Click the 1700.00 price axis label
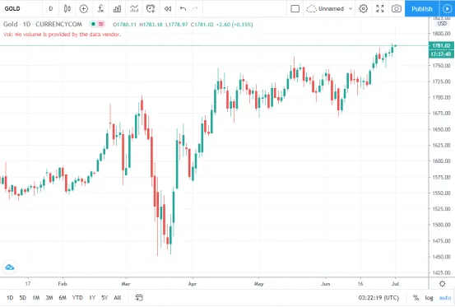Viewport: 455px width, 307px height. (x=442, y=97)
